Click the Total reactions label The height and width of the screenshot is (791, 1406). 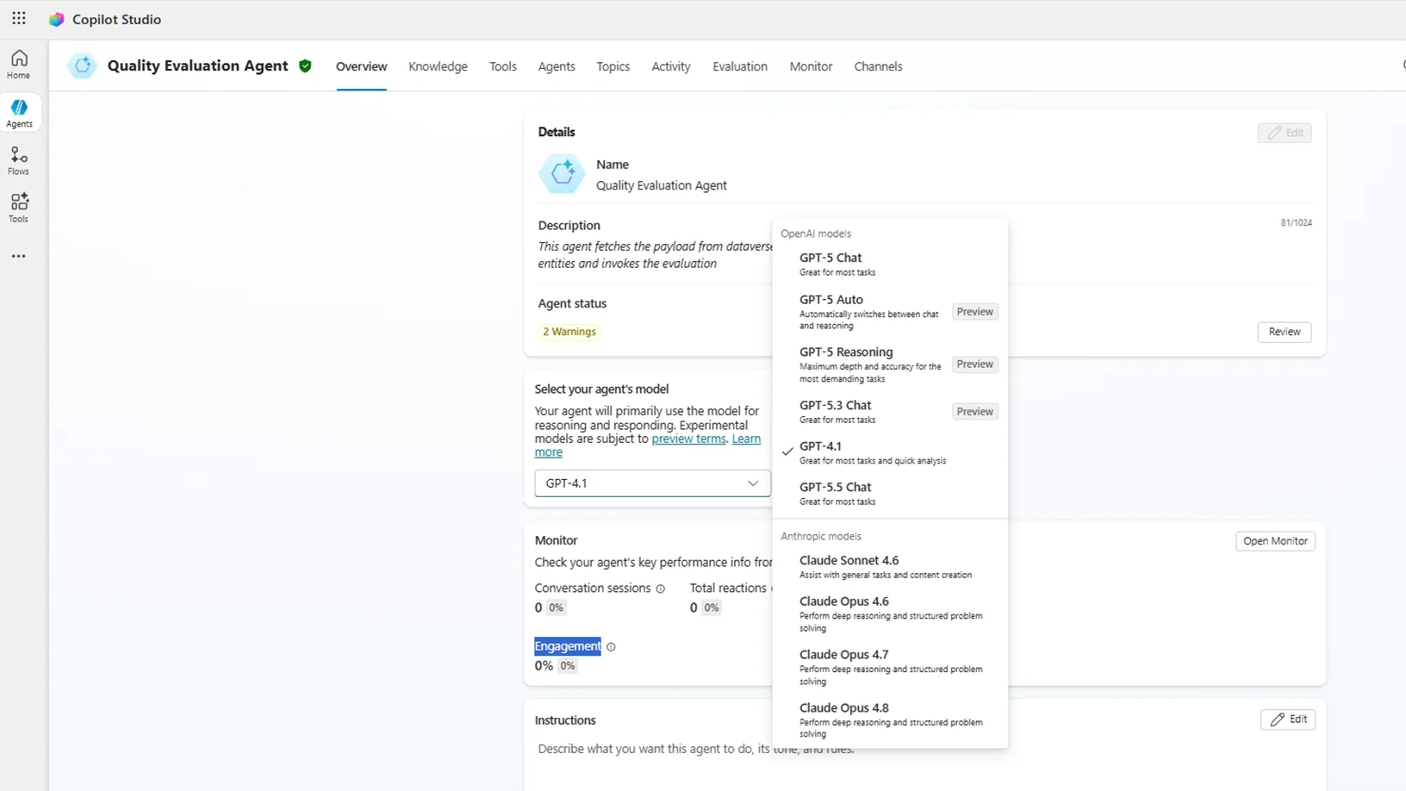[728, 588]
